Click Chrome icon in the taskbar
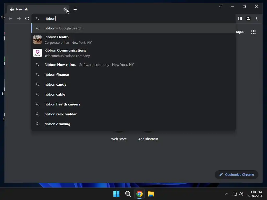The image size is (267, 200). pyautogui.click(x=139, y=194)
